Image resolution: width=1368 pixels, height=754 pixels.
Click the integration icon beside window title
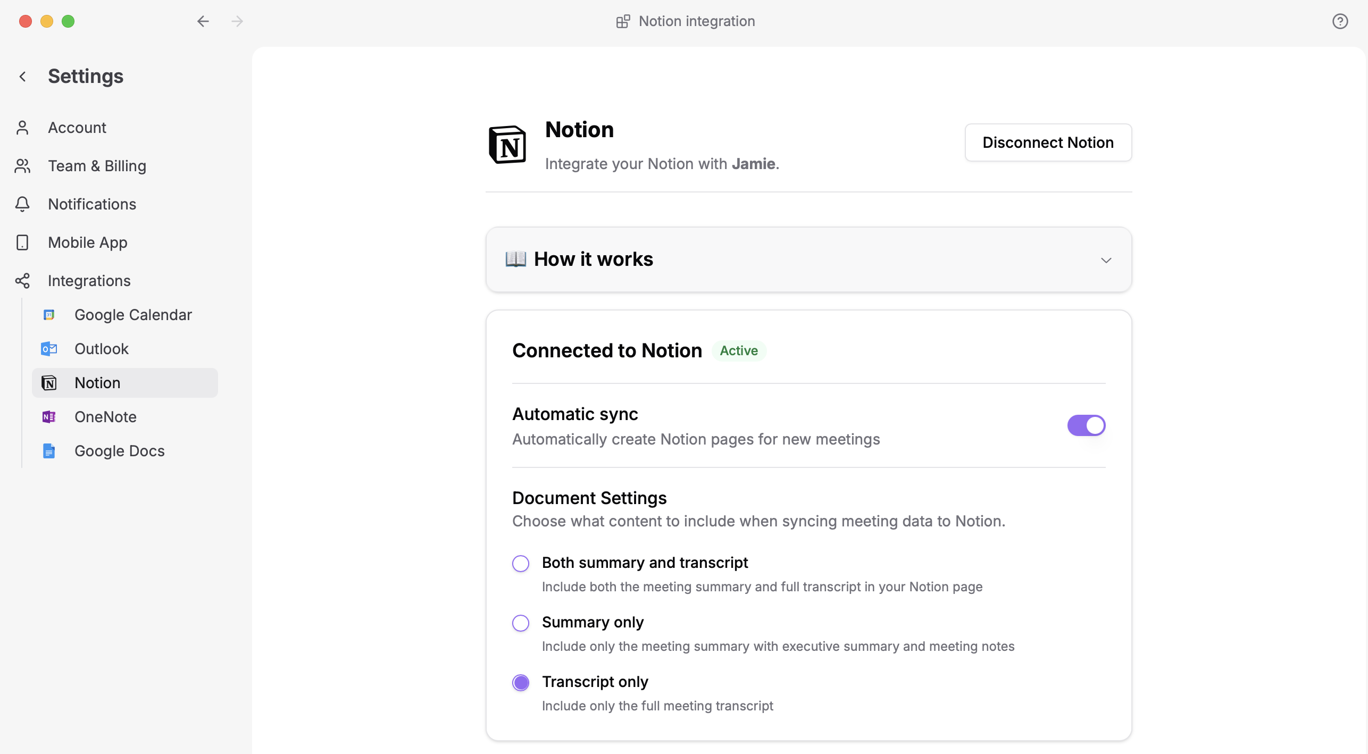coord(623,21)
